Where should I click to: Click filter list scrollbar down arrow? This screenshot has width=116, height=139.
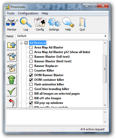[105, 105]
